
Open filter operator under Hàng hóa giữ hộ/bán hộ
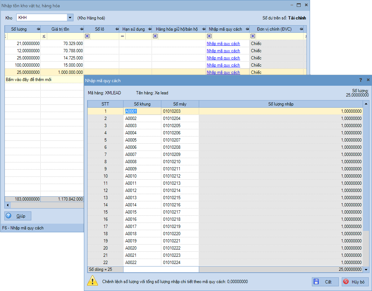point(155,36)
